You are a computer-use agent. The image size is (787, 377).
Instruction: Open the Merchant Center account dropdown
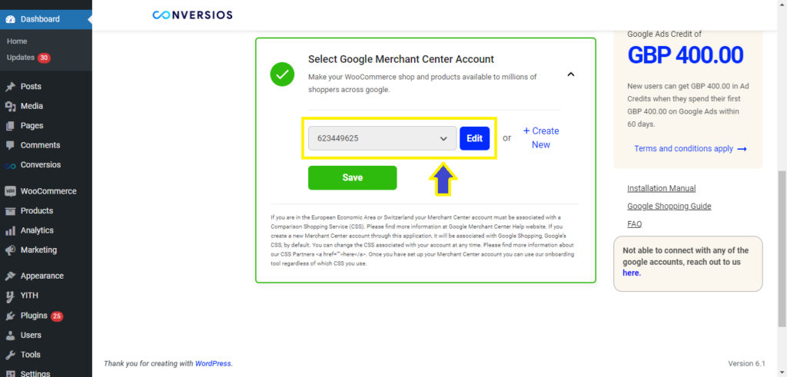tap(382, 138)
